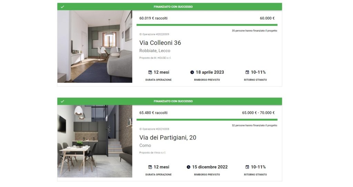Click Proposto da M. HOUSE s.r.l. text
Image resolution: width=353 pixels, height=187 pixels.
(x=155, y=58)
